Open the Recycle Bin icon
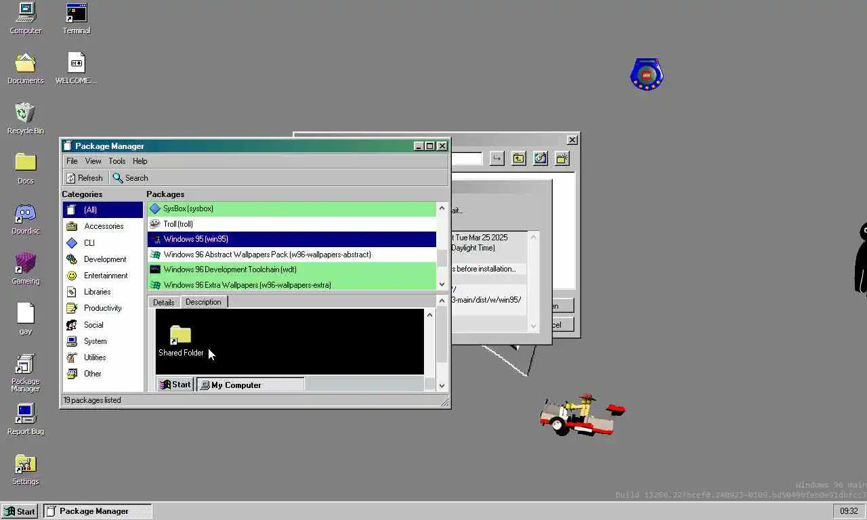The height and width of the screenshot is (520, 867). click(25, 118)
